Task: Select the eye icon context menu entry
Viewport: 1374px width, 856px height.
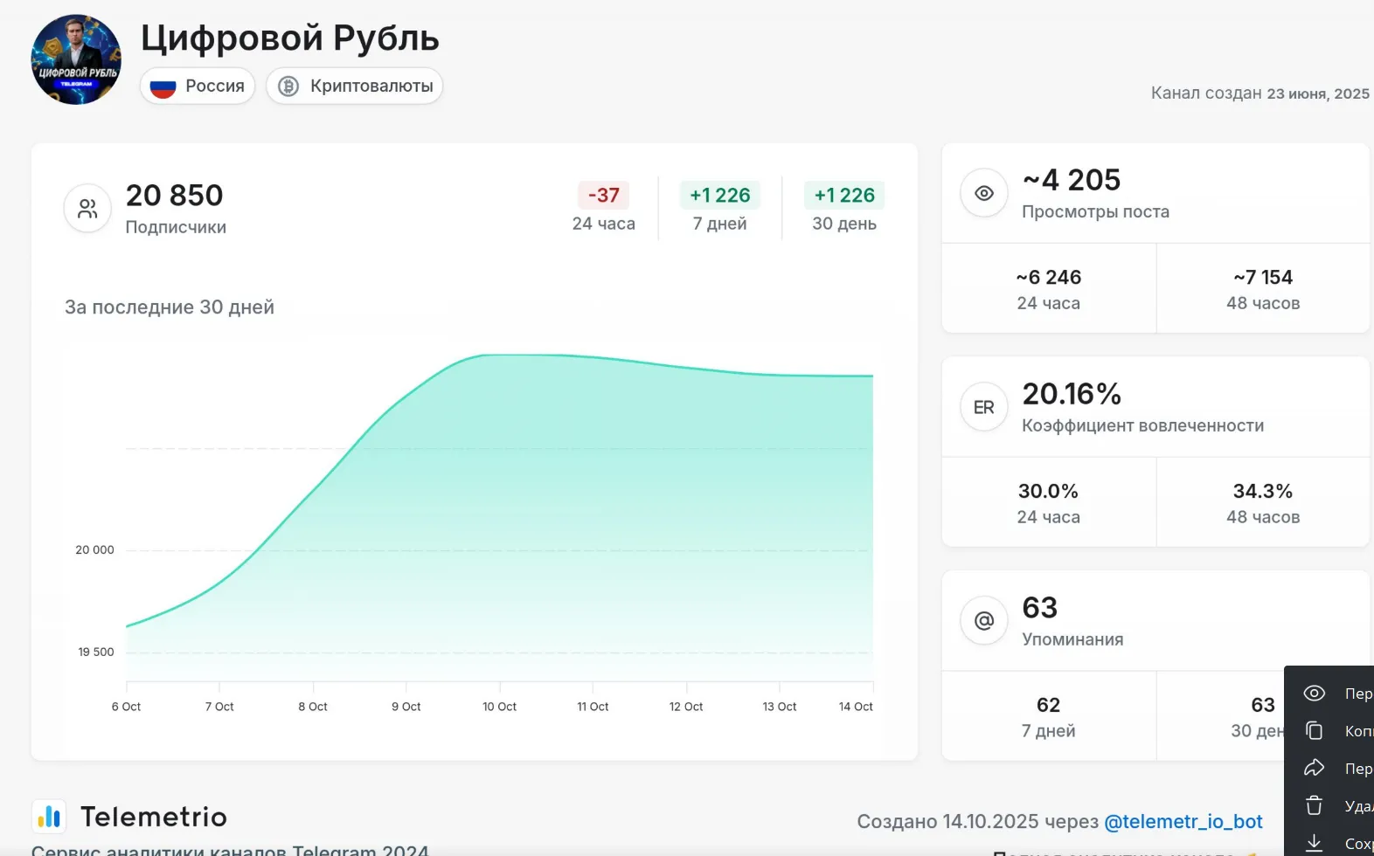Action: (1329, 694)
